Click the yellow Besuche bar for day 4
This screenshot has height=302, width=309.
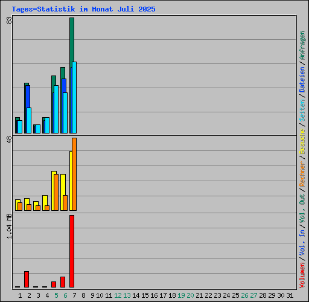(x=45, y=203)
